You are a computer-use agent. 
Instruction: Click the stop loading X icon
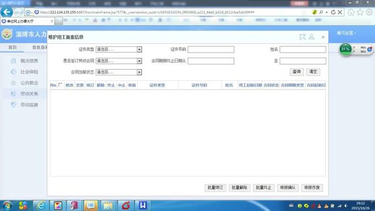tap(340, 12)
